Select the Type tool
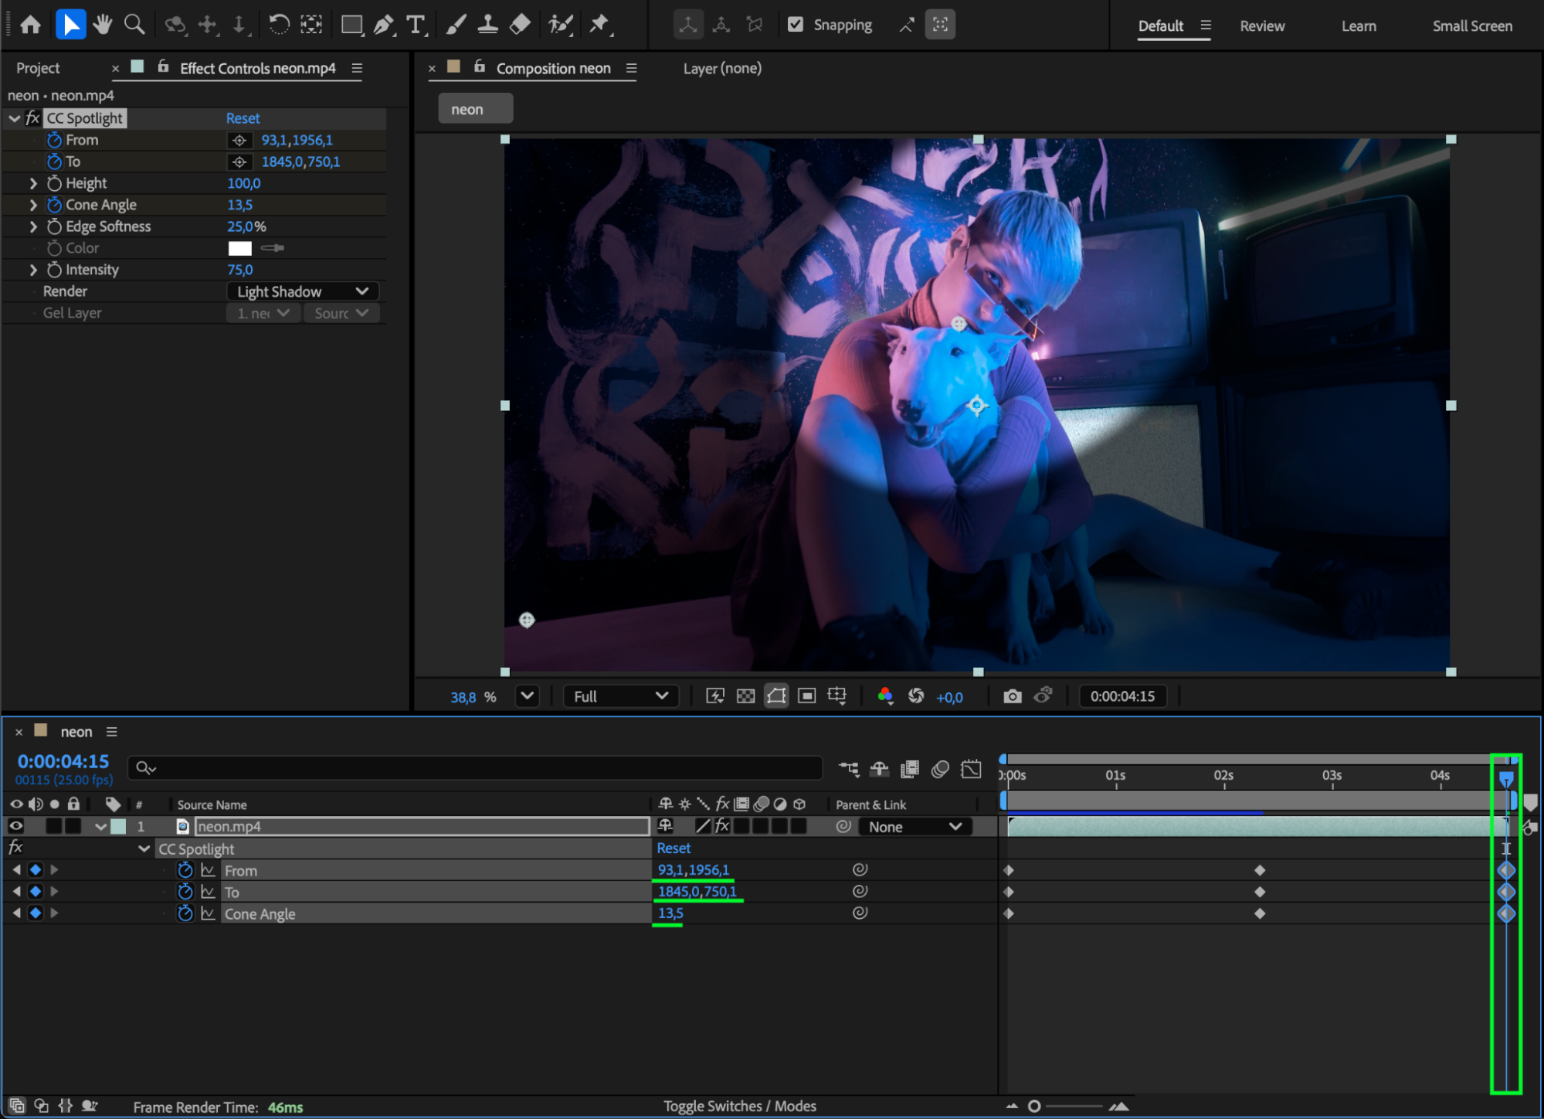 pos(416,25)
